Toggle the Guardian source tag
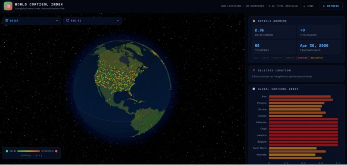This screenshot has width=347, height=165. [x=302, y=58]
